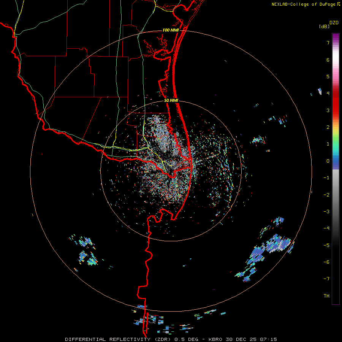Click the 50 NMI range ring label

pyautogui.click(x=171, y=100)
